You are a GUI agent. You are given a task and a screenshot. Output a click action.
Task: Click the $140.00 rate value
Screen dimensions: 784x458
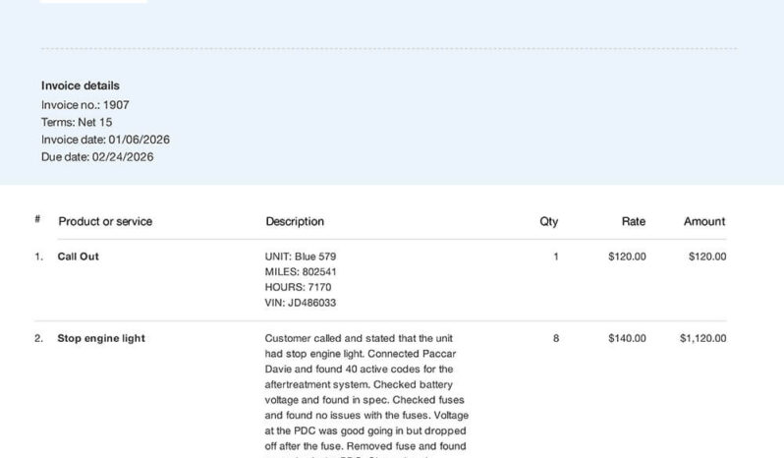(628, 338)
